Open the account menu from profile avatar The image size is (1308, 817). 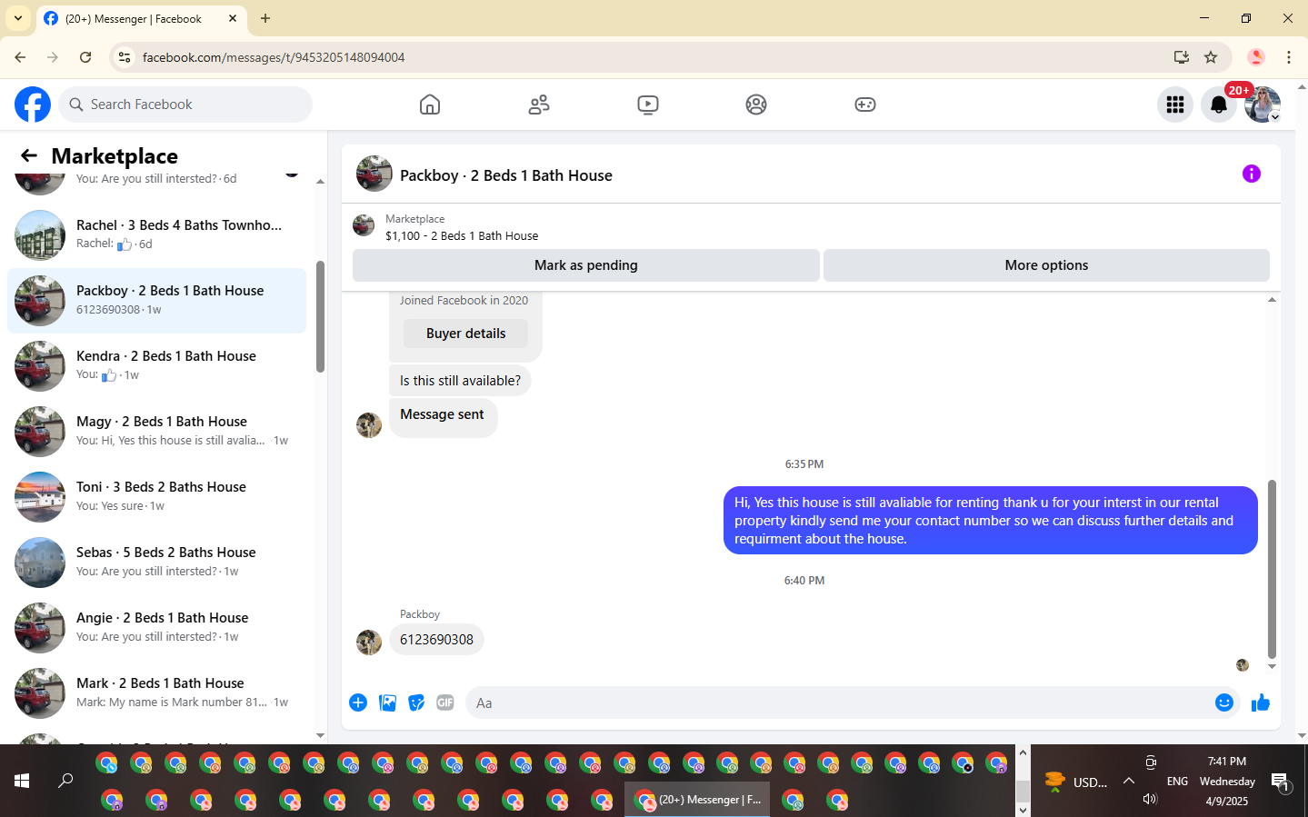(x=1263, y=105)
